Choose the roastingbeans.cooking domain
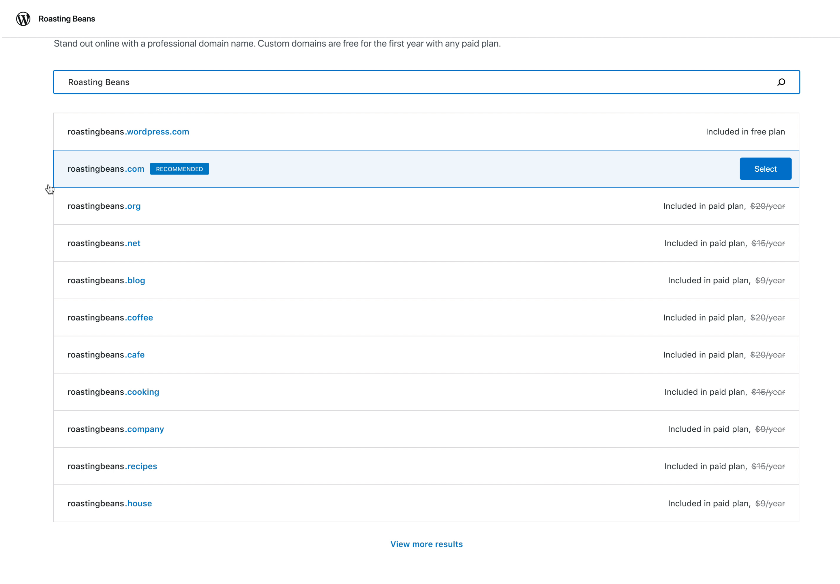The height and width of the screenshot is (584, 840). pyautogui.click(x=113, y=392)
